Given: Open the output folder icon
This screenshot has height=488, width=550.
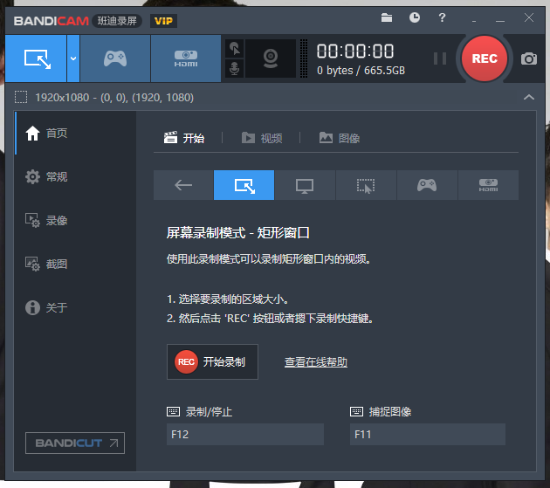Looking at the screenshot, I should click(388, 17).
